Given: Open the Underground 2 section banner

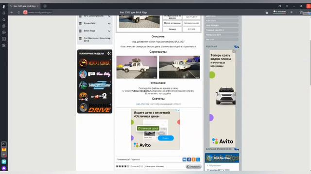Looking at the screenshot, I should pyautogui.click(x=95, y=85).
